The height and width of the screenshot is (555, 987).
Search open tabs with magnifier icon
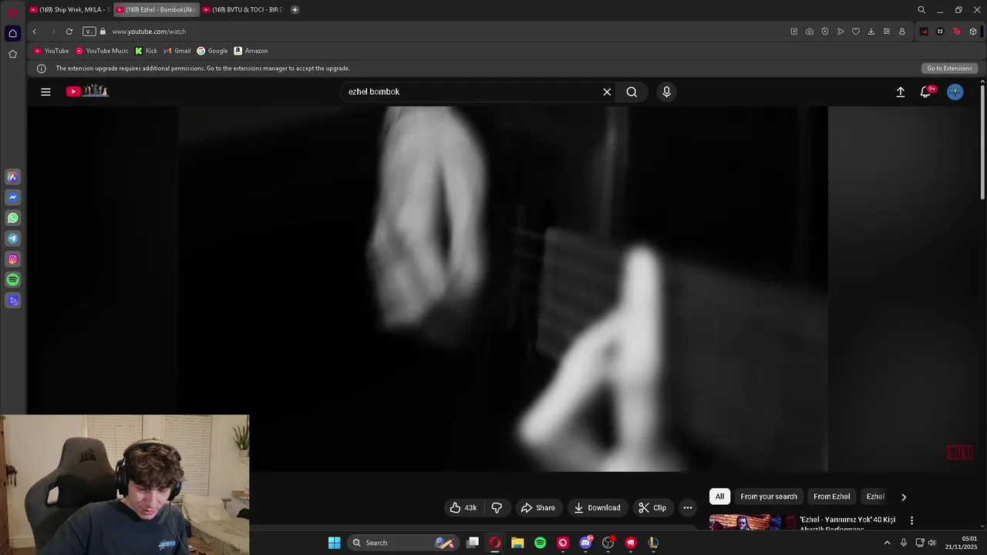pyautogui.click(x=921, y=10)
